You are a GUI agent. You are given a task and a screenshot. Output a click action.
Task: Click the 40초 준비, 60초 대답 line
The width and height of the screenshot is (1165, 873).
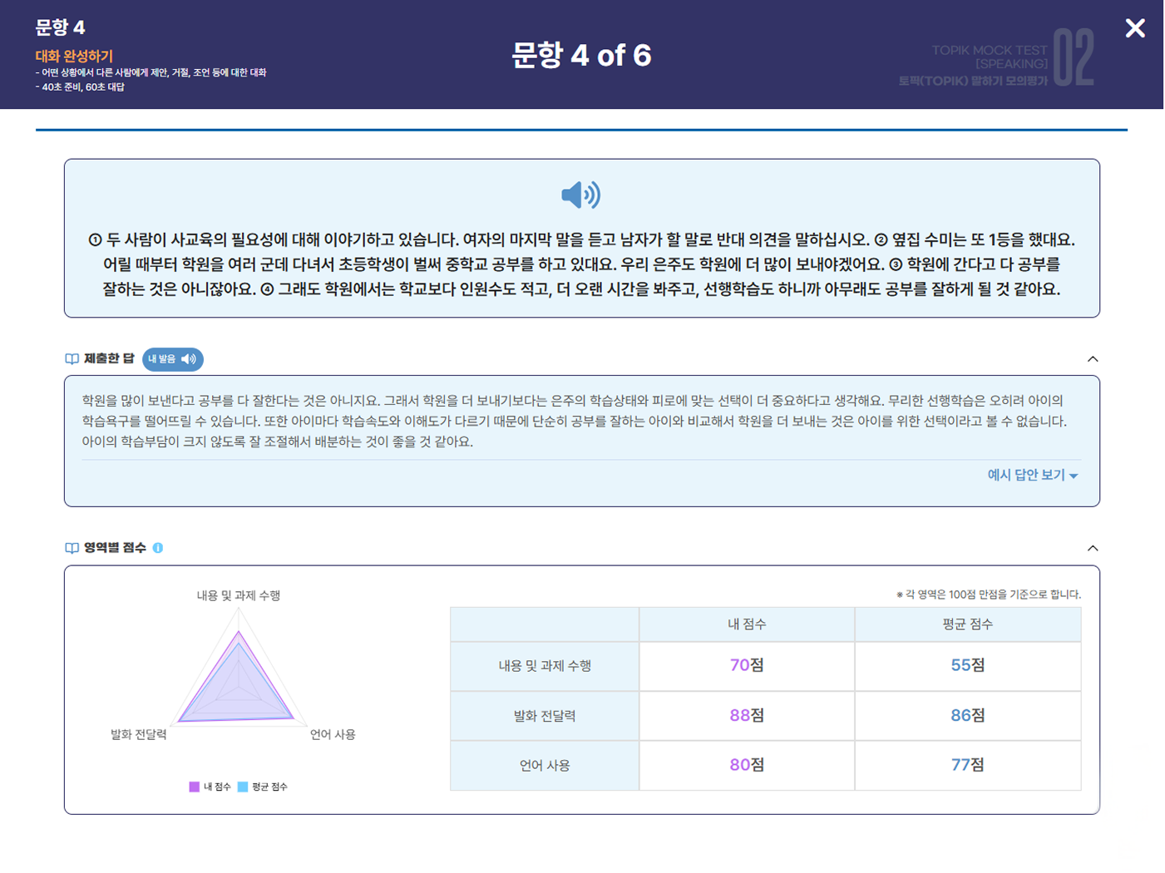[80, 86]
